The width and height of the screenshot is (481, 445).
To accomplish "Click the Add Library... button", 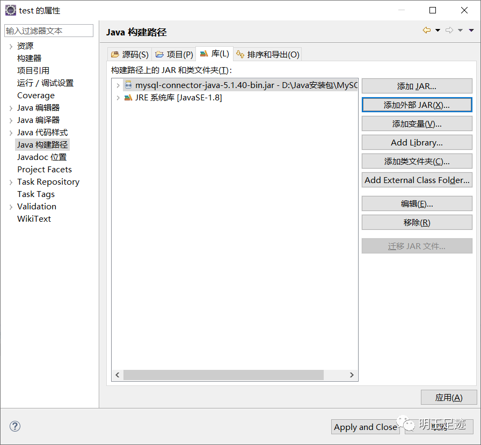I will tap(417, 143).
